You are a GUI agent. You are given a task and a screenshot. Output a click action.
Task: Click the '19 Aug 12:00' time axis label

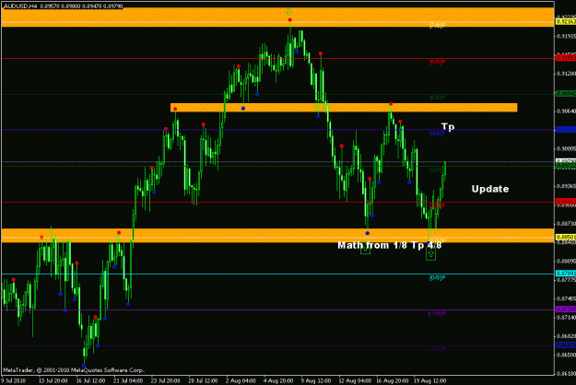coord(429,380)
